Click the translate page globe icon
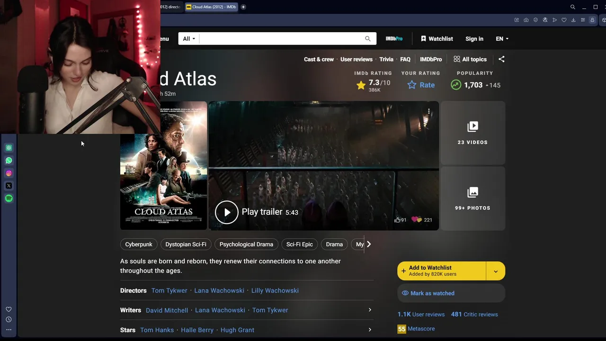 coord(545,20)
